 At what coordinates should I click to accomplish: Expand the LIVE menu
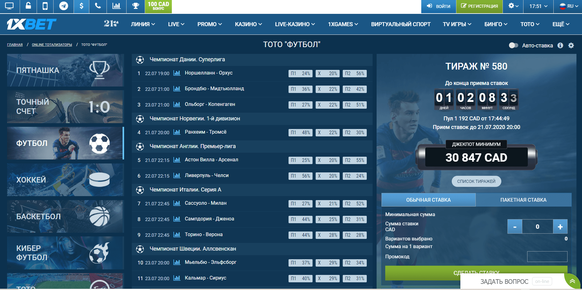coord(176,24)
